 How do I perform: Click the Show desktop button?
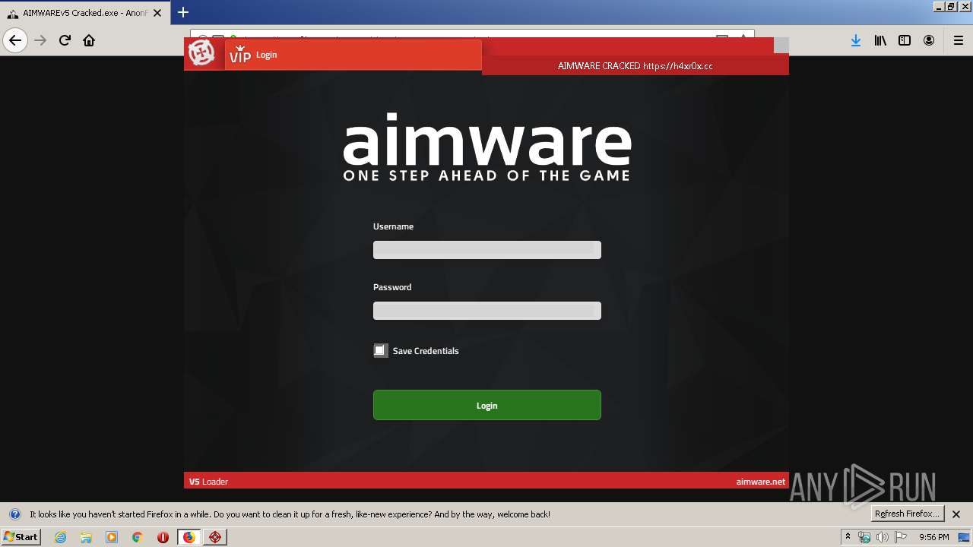click(x=965, y=537)
